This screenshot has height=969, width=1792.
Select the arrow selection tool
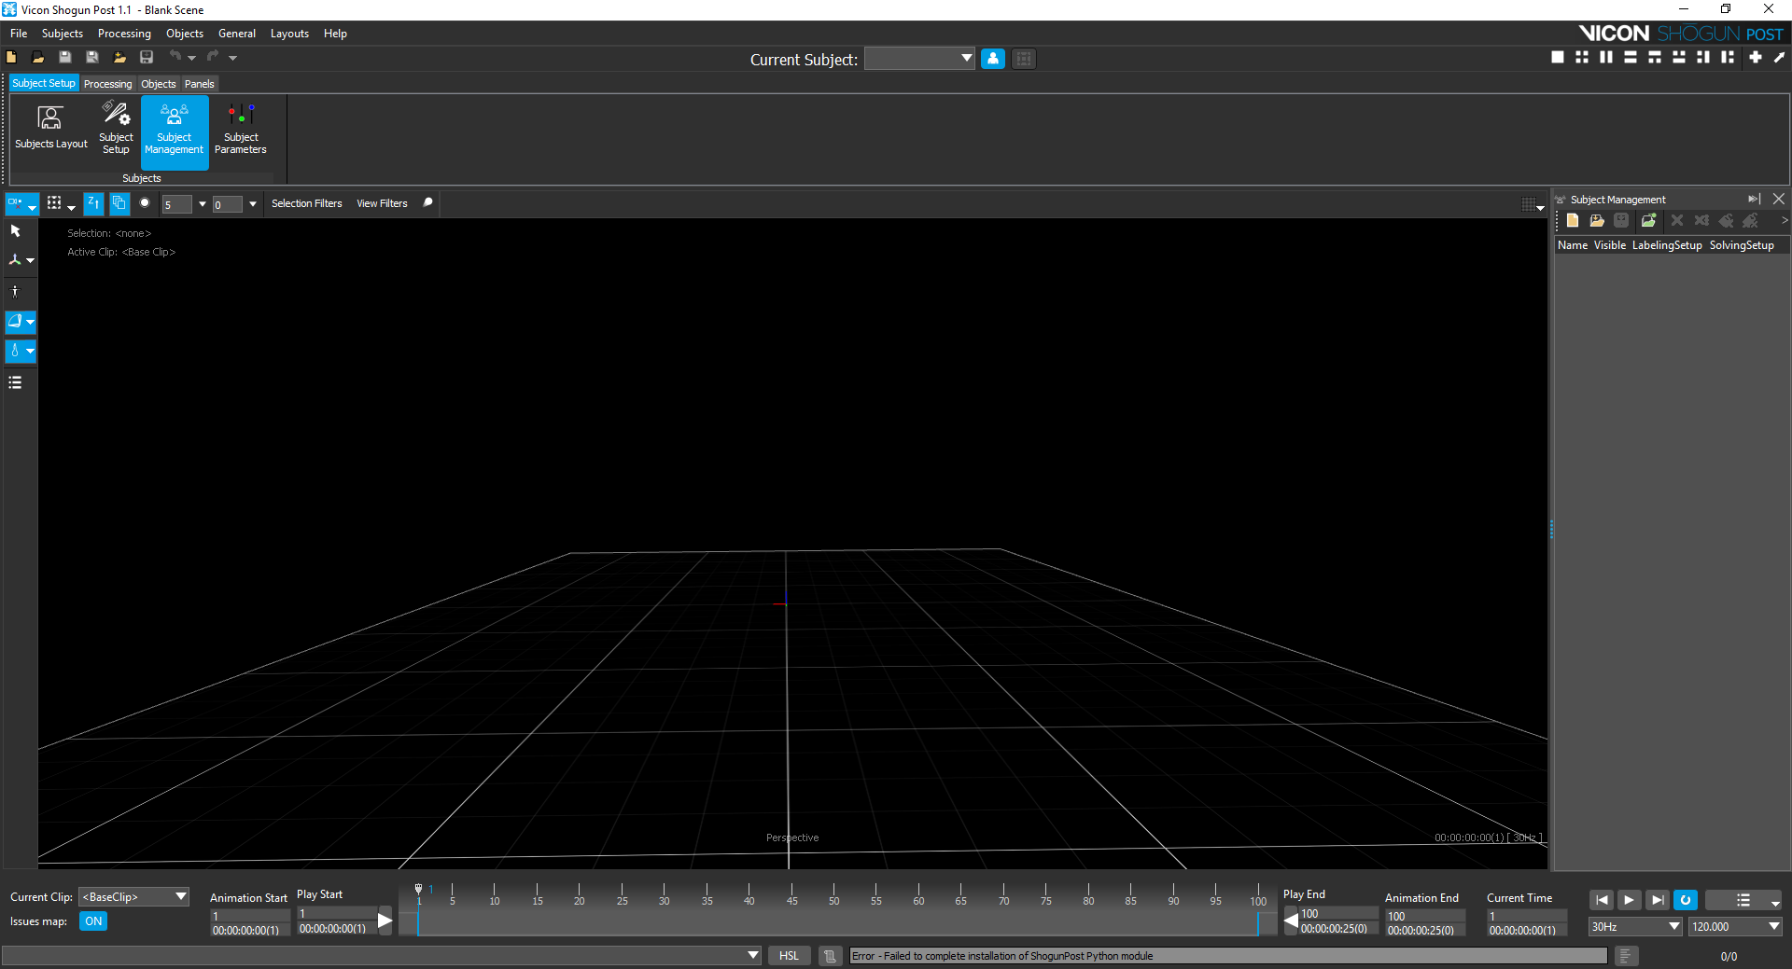(16, 230)
